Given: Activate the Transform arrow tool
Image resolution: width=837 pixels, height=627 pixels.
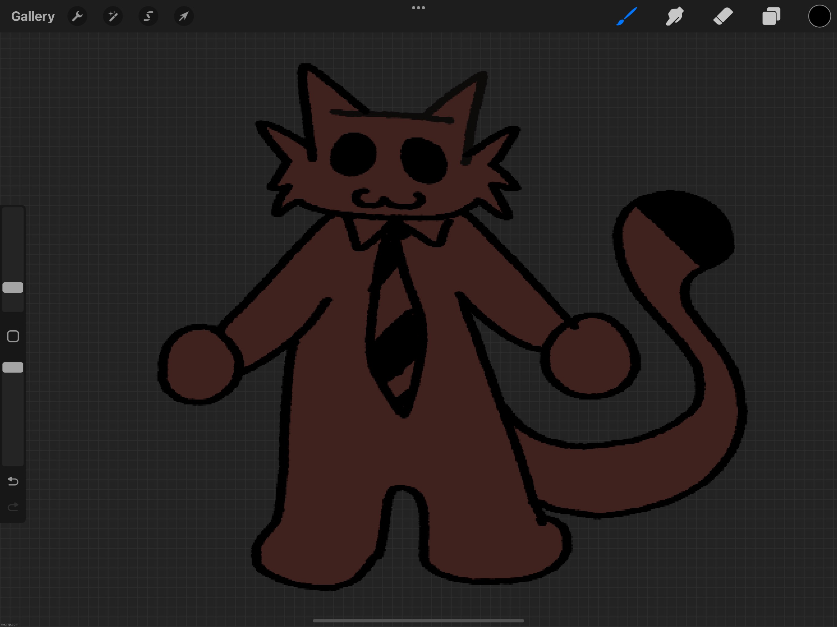Looking at the screenshot, I should point(184,16).
